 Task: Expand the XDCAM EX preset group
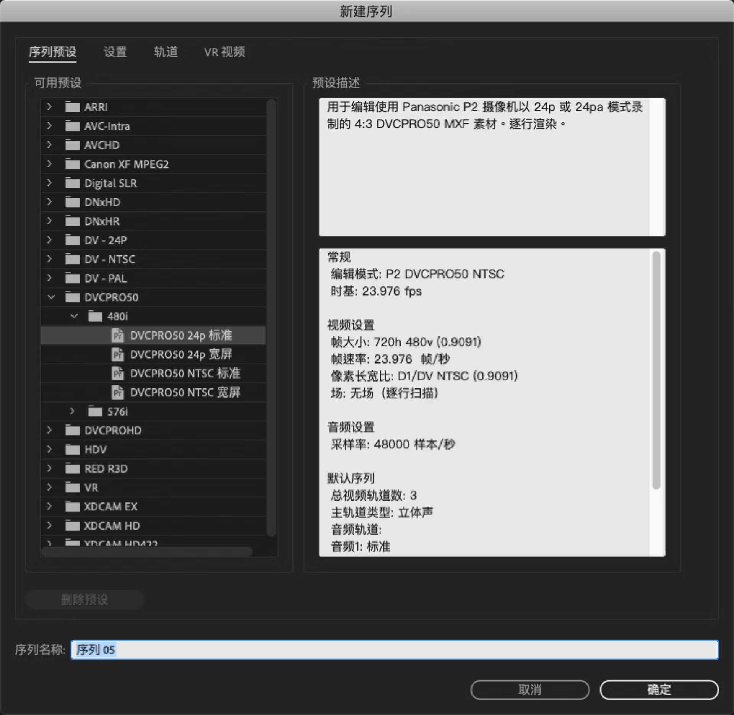pyautogui.click(x=50, y=507)
